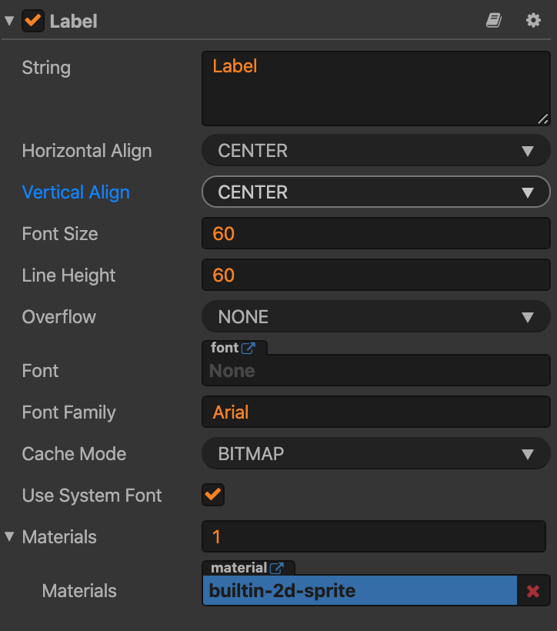Open the Label component documentation book icon
This screenshot has width=557, height=631.
(x=494, y=21)
